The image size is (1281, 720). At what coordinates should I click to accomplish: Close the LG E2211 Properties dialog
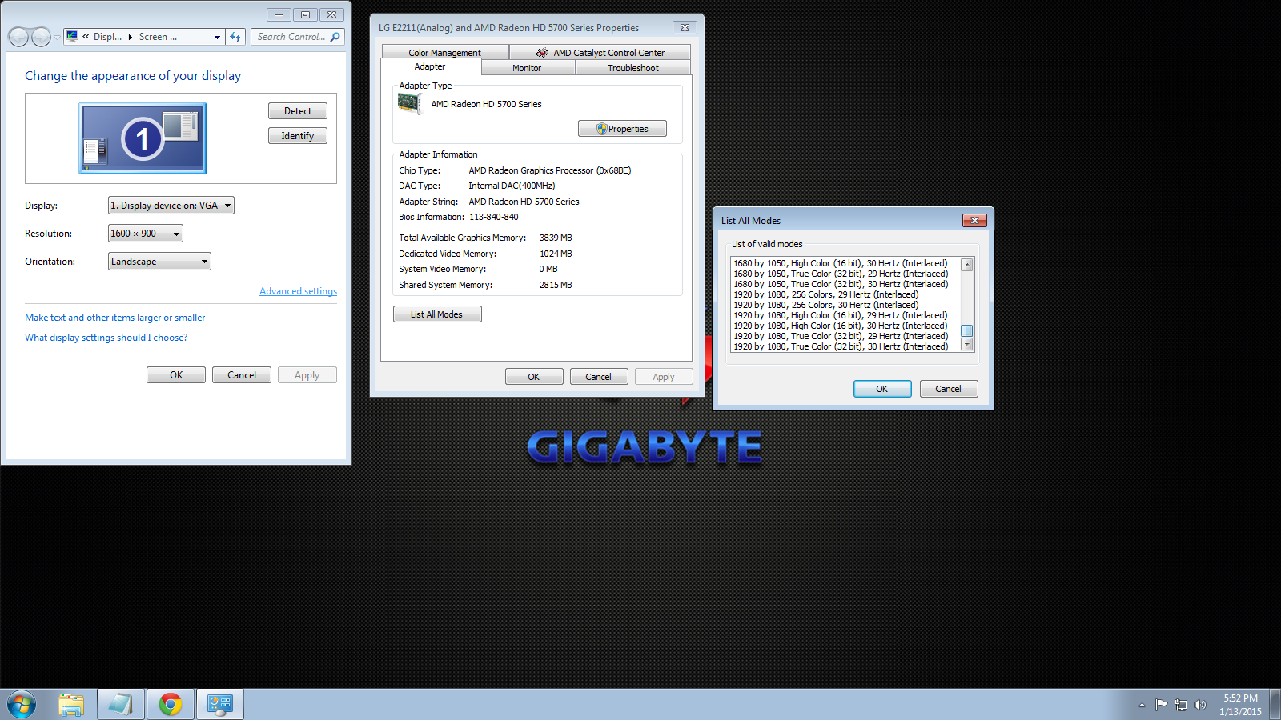tap(685, 27)
